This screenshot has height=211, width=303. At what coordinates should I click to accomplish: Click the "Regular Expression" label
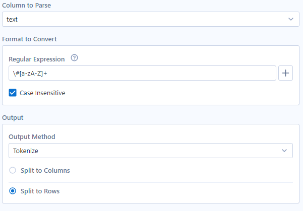pyautogui.click(x=37, y=59)
